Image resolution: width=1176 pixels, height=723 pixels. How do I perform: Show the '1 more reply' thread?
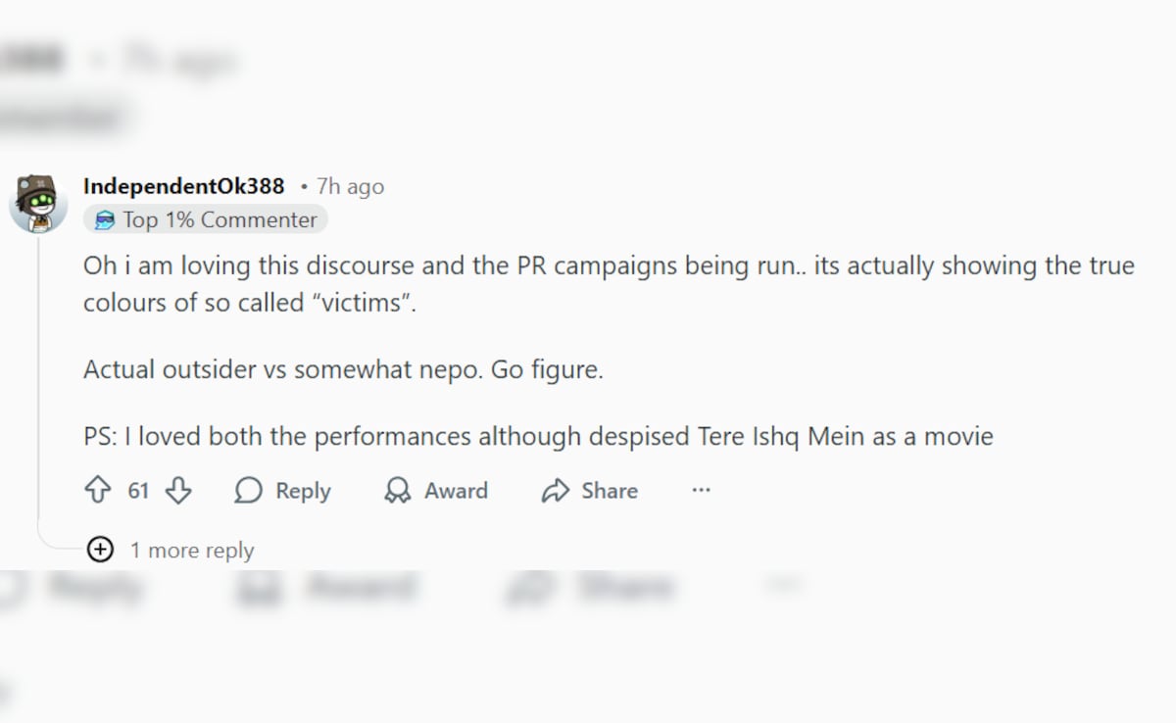192,551
